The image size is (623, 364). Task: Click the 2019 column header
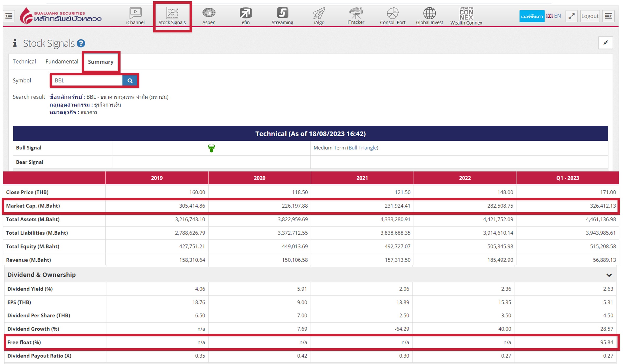[157, 178]
